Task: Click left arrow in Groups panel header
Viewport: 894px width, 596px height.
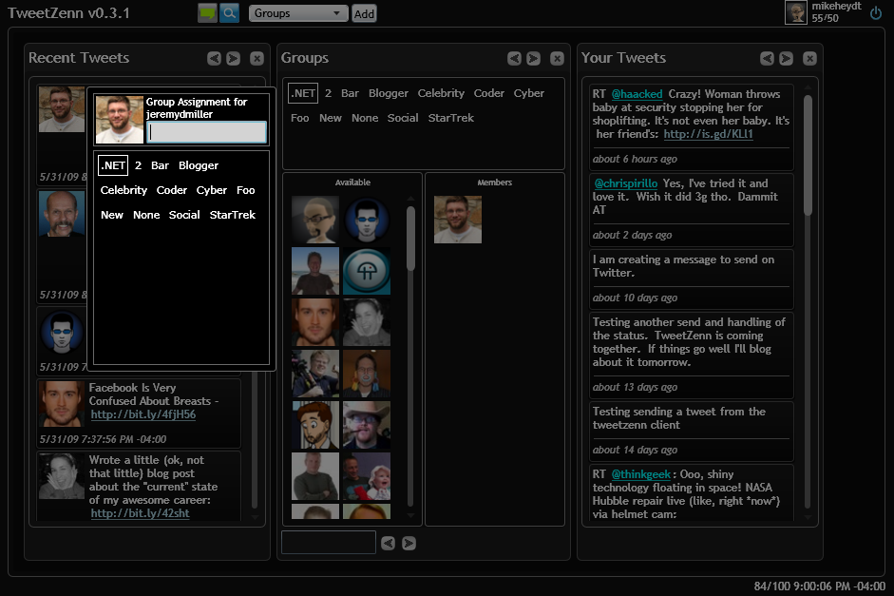Action: pos(514,58)
